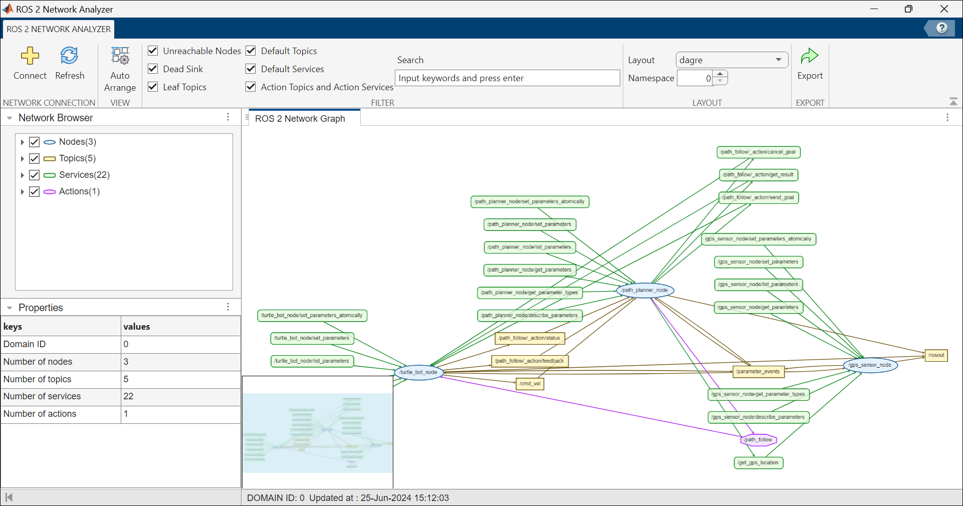Viewport: 963px width, 506px height.
Task: Click the status bar collapse panel icon
Action: (9, 497)
